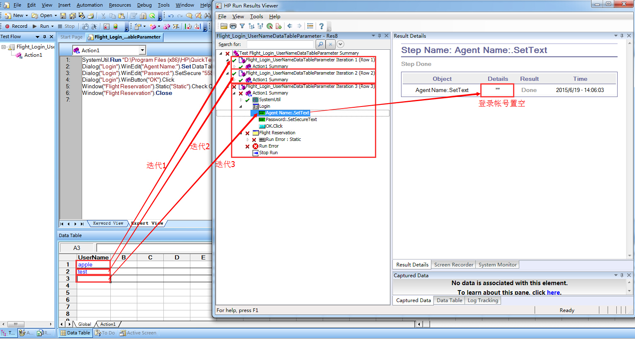Image resolution: width=635 pixels, height=339 pixels.
Task: Switch to the Keyword View tab
Action: click(x=108, y=223)
